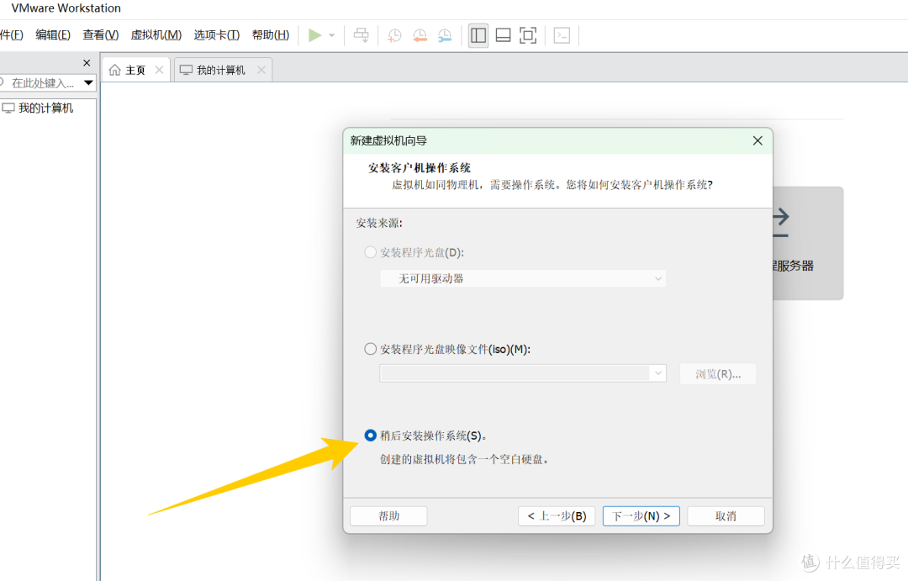Click the library search field 在此处键入
This screenshot has width=908, height=581.
(42, 83)
